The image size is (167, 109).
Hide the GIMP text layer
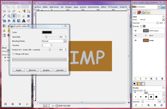click(x=135, y=36)
